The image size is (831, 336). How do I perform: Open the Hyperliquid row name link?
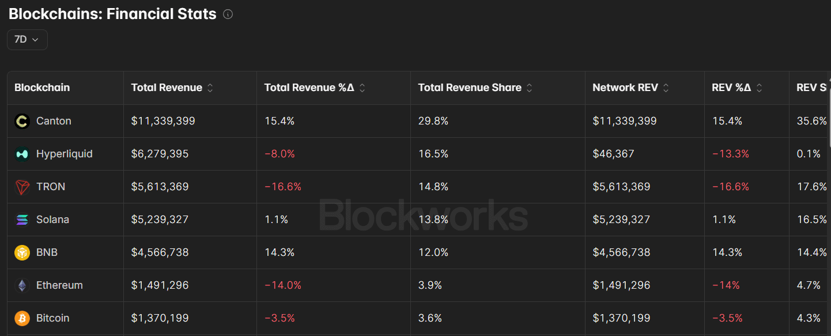coord(65,154)
